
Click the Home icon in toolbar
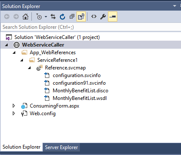point(25,17)
